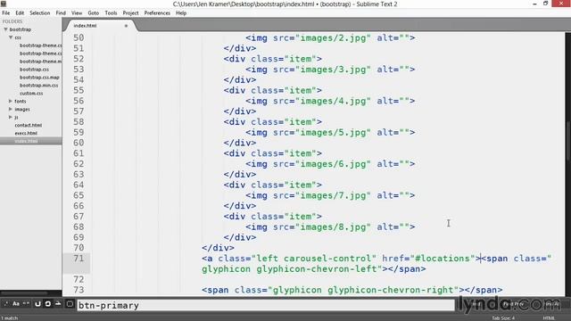Open the Find menu
Image resolution: width=571 pixels, height=321 pixels.
click(61, 12)
